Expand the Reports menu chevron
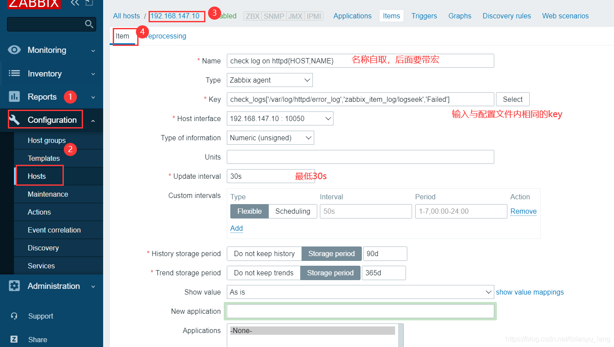The height and width of the screenshot is (347, 614). pos(93,97)
